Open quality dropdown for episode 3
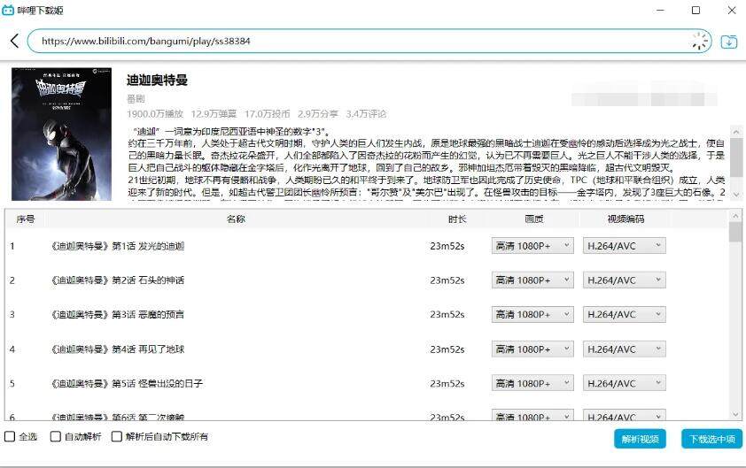This screenshot has width=746, height=468. (532, 314)
